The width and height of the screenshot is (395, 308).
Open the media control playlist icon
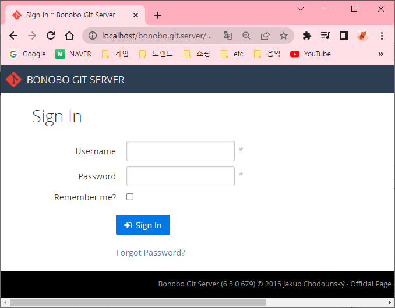click(x=326, y=36)
